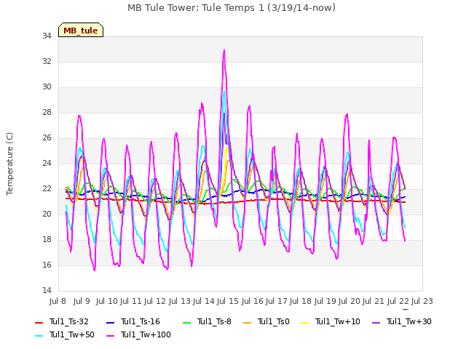466x349 pixels.
Task: Click the Jul 13 x-axis tick label
Action: pos(180,301)
